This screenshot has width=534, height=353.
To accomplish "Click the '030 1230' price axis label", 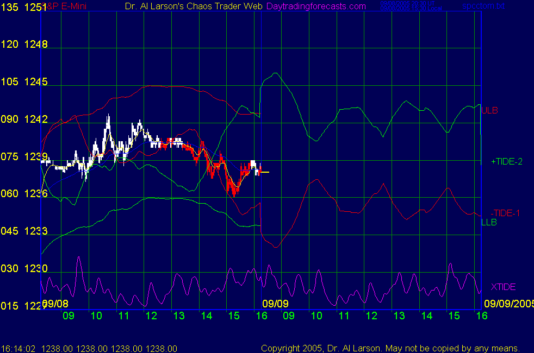I will [24, 268].
